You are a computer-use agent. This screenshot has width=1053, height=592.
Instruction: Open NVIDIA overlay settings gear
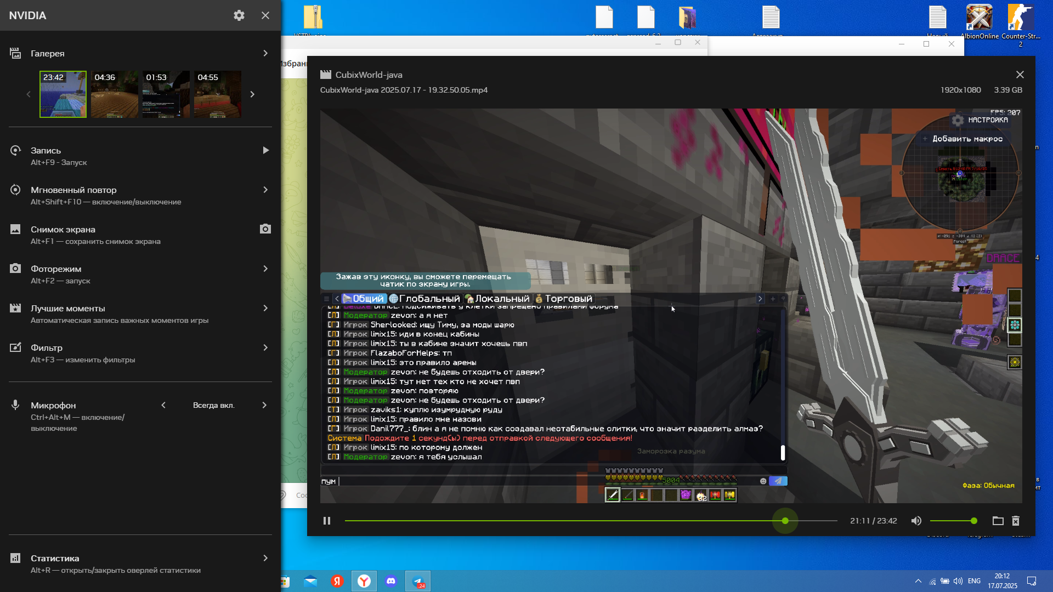tap(239, 15)
